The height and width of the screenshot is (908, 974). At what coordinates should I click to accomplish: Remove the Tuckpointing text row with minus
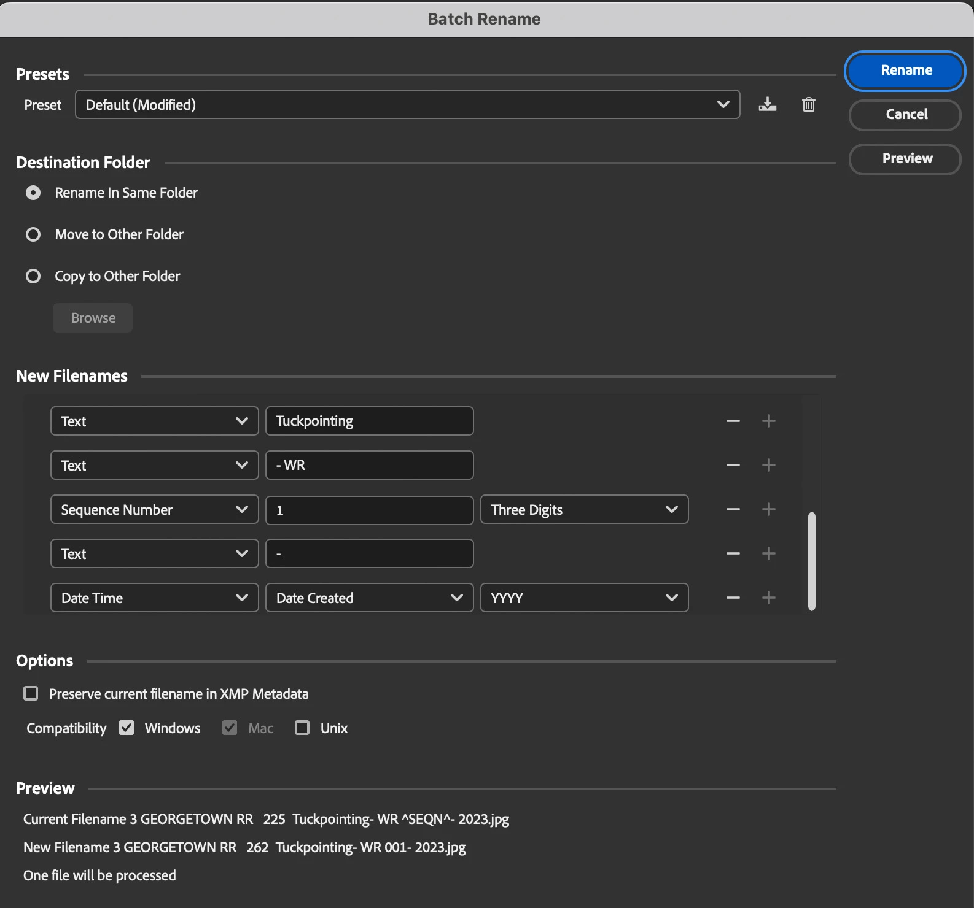733,421
